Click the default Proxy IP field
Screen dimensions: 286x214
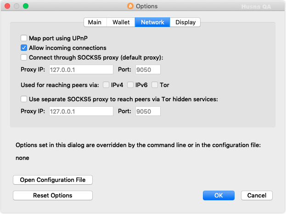(81, 70)
